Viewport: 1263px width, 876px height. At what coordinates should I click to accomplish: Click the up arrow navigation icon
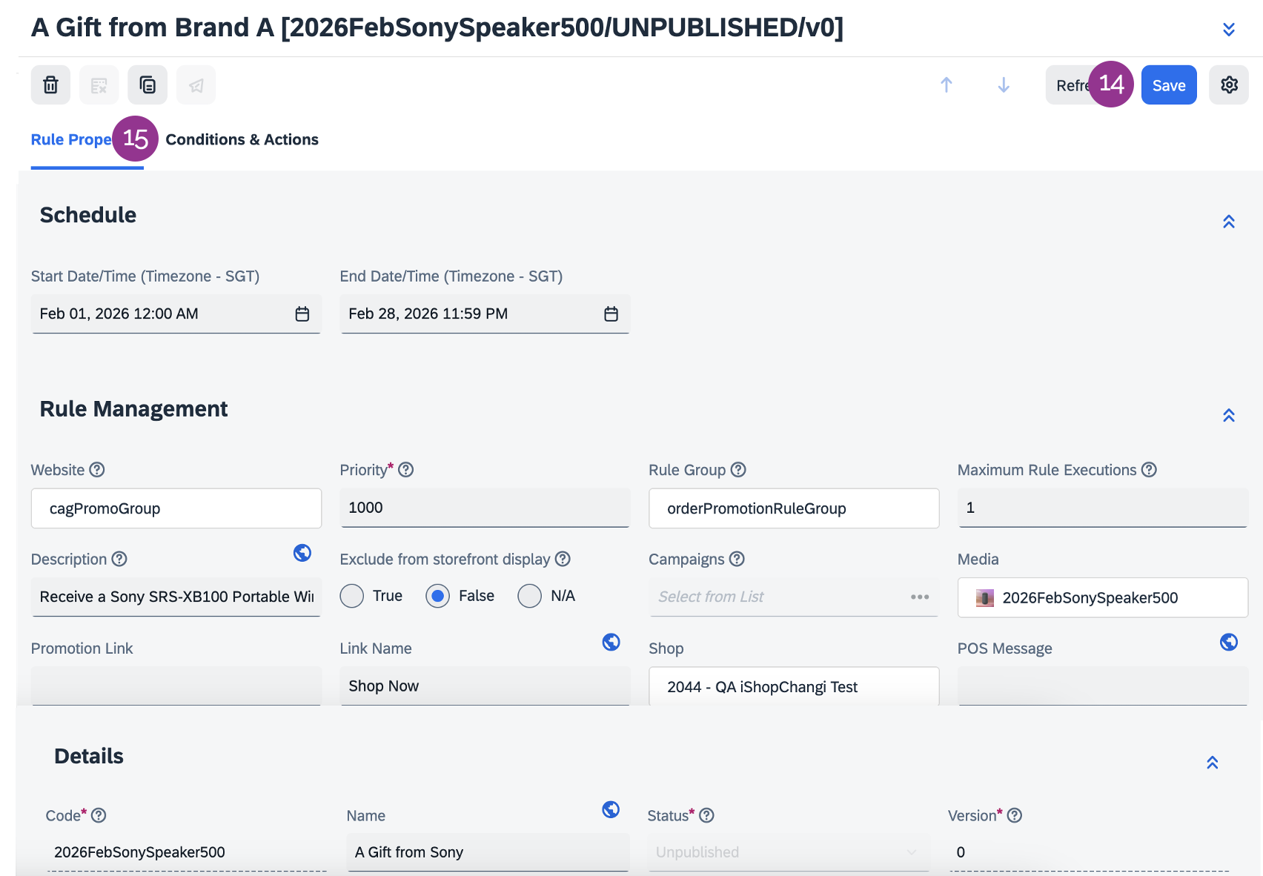(947, 85)
